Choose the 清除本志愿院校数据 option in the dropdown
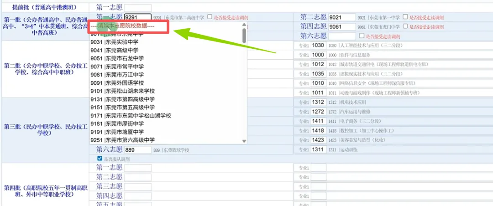Viewport: 493px width, 206px height. coord(123,26)
